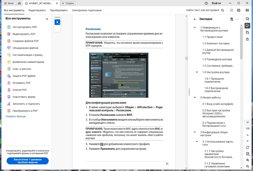Click the Найти текст или инструмент field
Viewport: 253px width, 171px height.
(x=203, y=10)
